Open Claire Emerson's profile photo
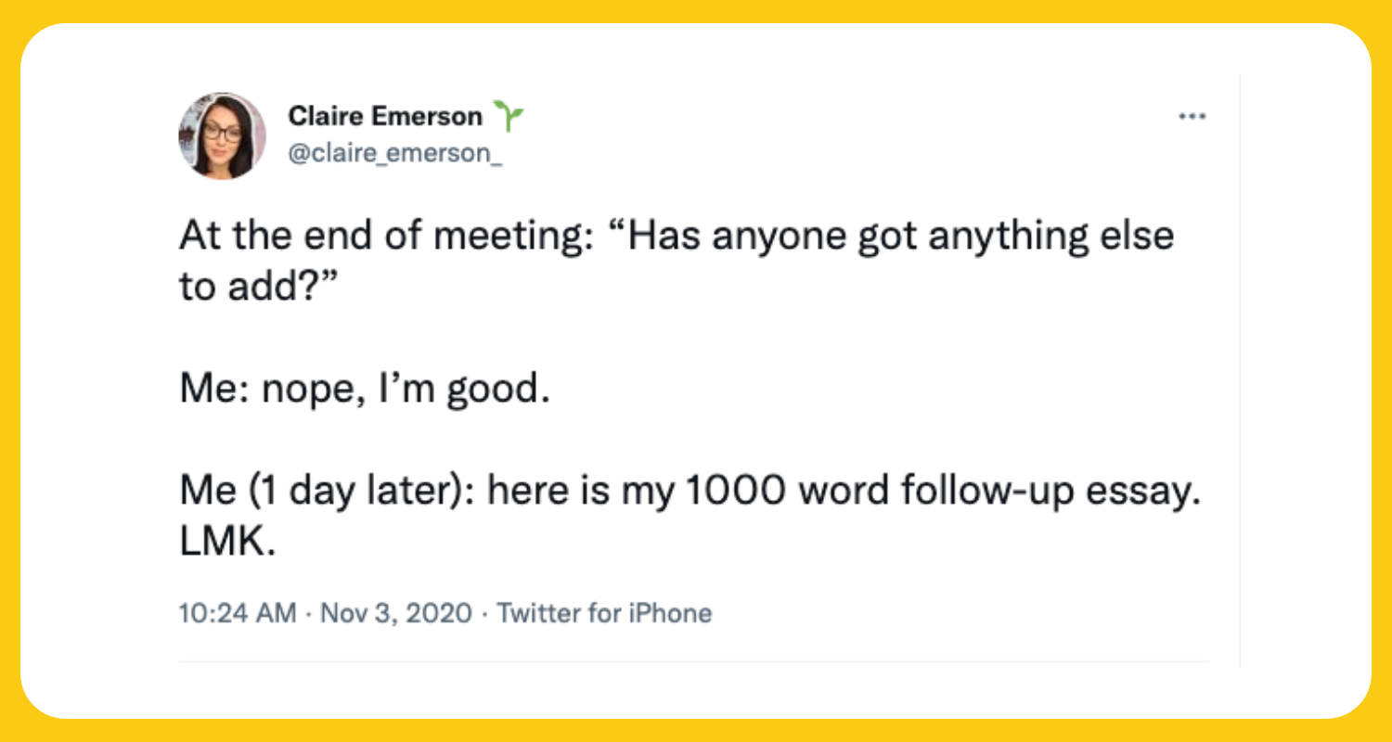Screen dimensions: 1392x742 [222, 135]
